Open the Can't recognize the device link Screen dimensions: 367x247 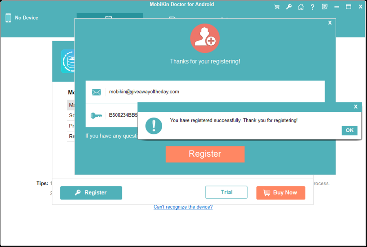coord(183,207)
